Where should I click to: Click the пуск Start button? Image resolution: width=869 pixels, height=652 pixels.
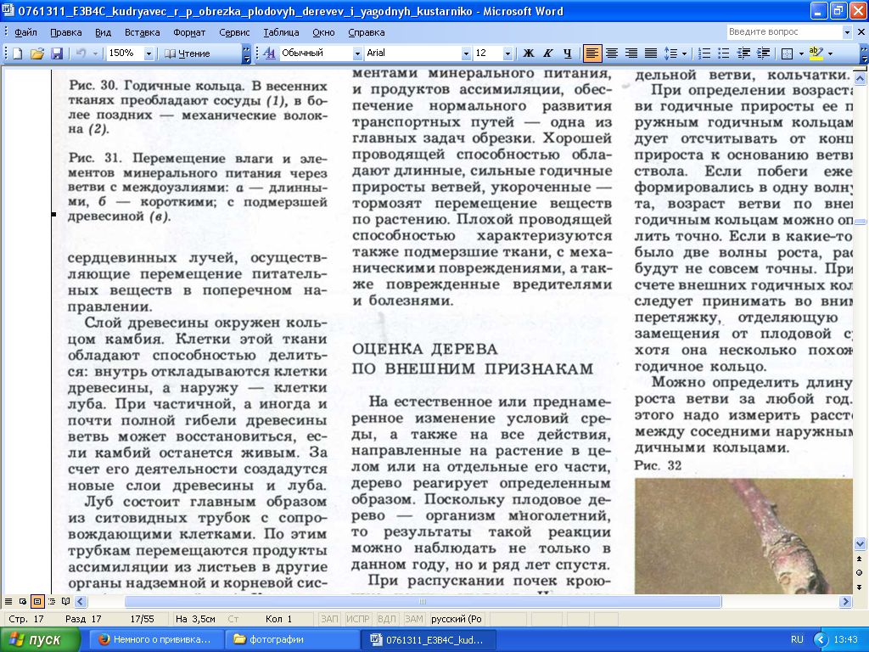coord(36,639)
